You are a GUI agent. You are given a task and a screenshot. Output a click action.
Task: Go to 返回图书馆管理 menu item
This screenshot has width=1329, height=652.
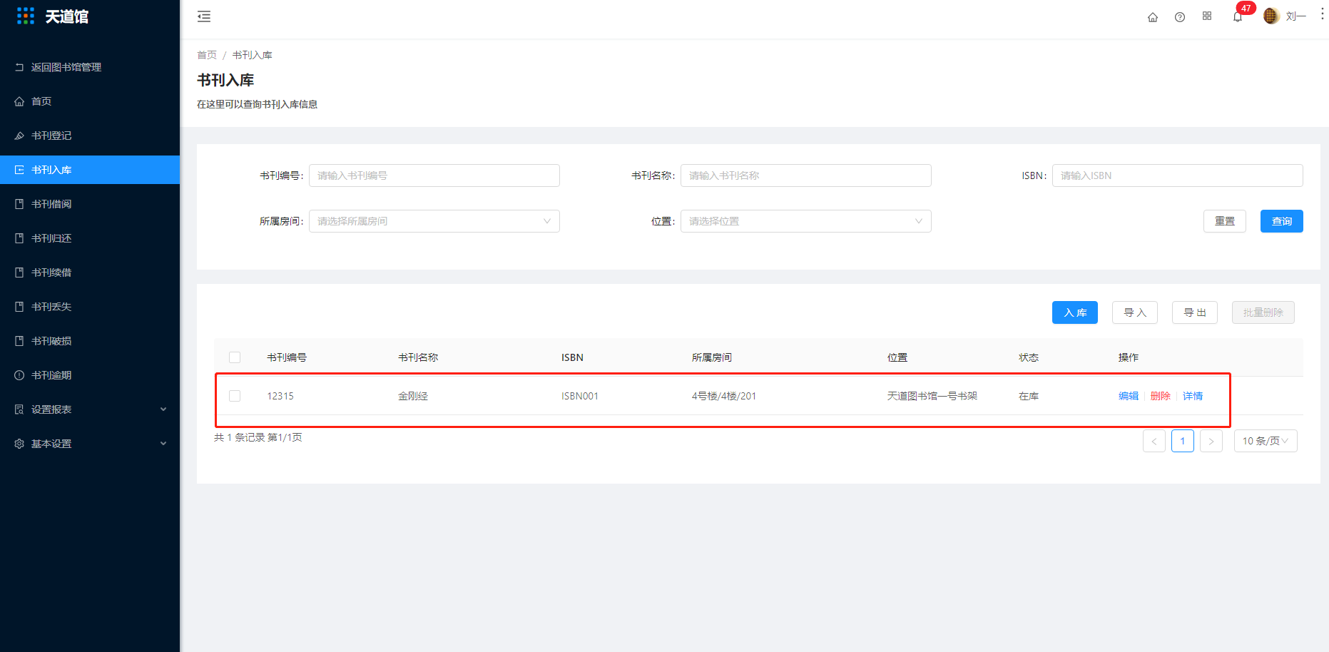pos(90,67)
